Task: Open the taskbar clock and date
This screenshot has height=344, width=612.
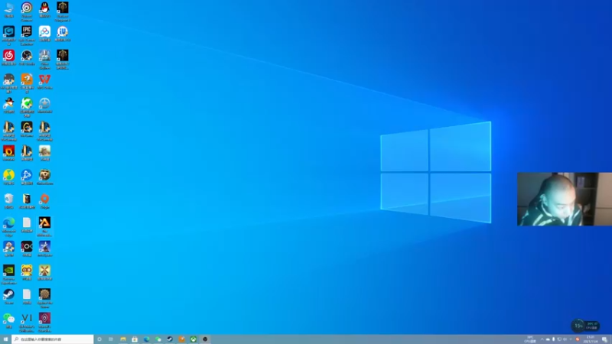Action: [590, 339]
